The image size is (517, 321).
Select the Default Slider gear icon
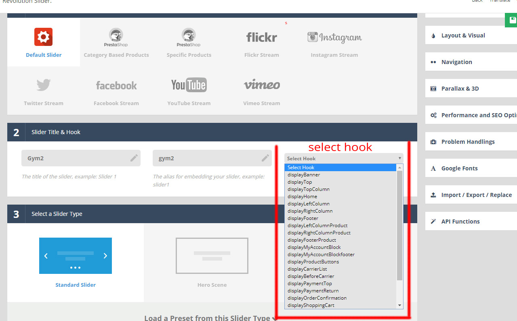43,37
